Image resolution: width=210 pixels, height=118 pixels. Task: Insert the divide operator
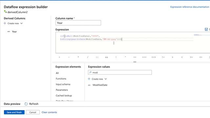point(88,57)
